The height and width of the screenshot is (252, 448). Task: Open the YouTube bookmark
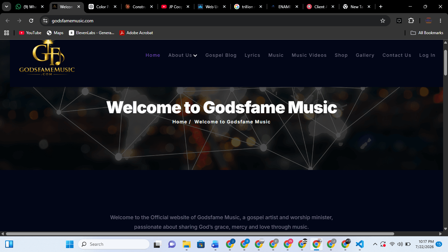[x=30, y=33]
